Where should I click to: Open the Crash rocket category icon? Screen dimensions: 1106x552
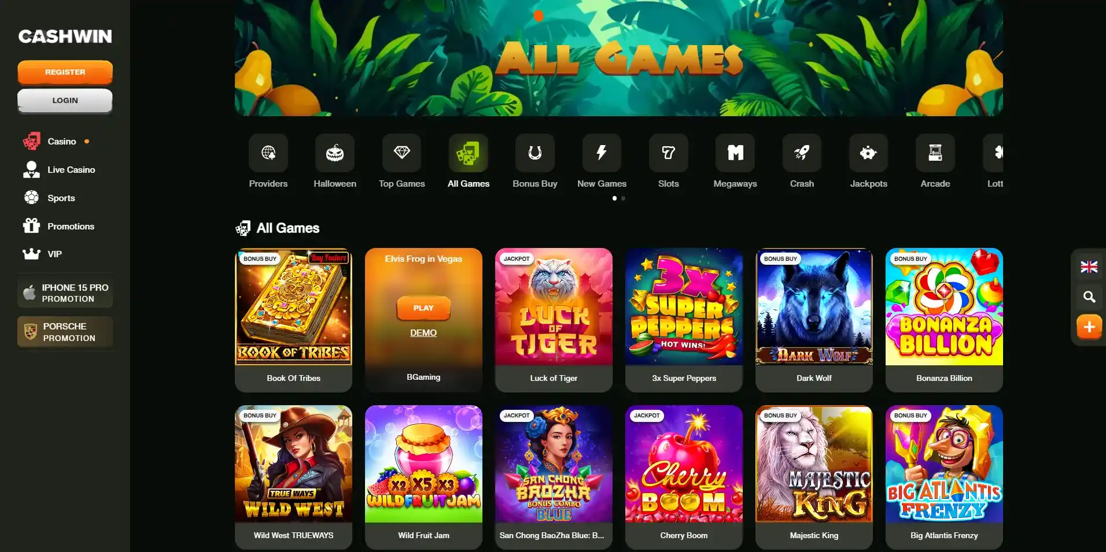[x=802, y=153]
